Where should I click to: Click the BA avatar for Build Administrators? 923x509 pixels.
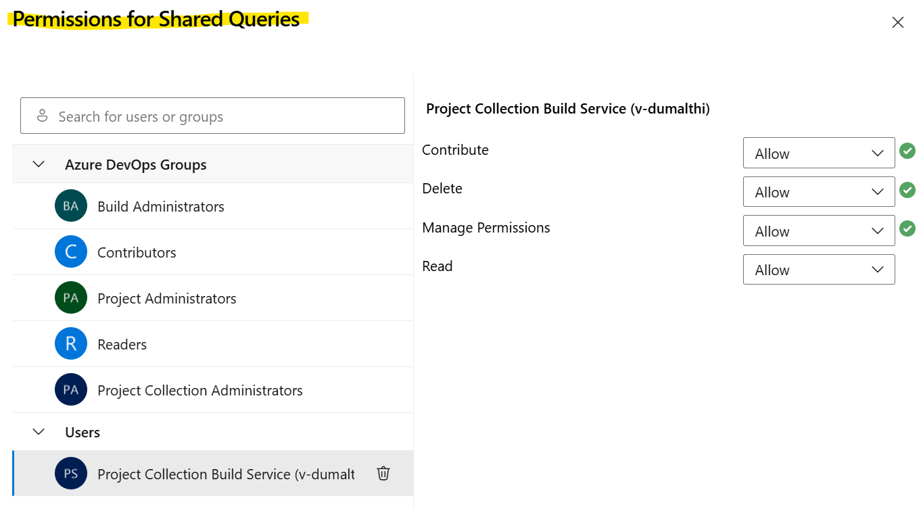[71, 206]
